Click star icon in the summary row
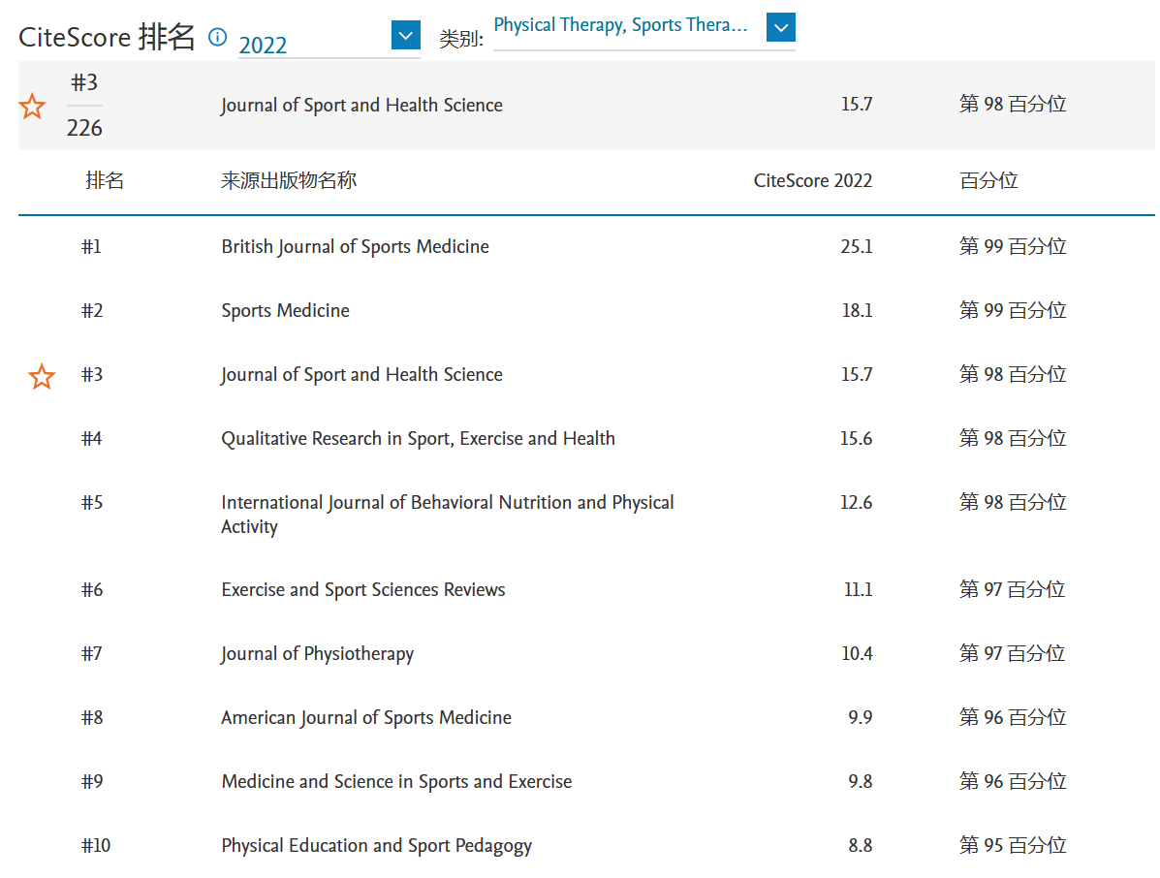1160x878 pixels. coord(33,107)
